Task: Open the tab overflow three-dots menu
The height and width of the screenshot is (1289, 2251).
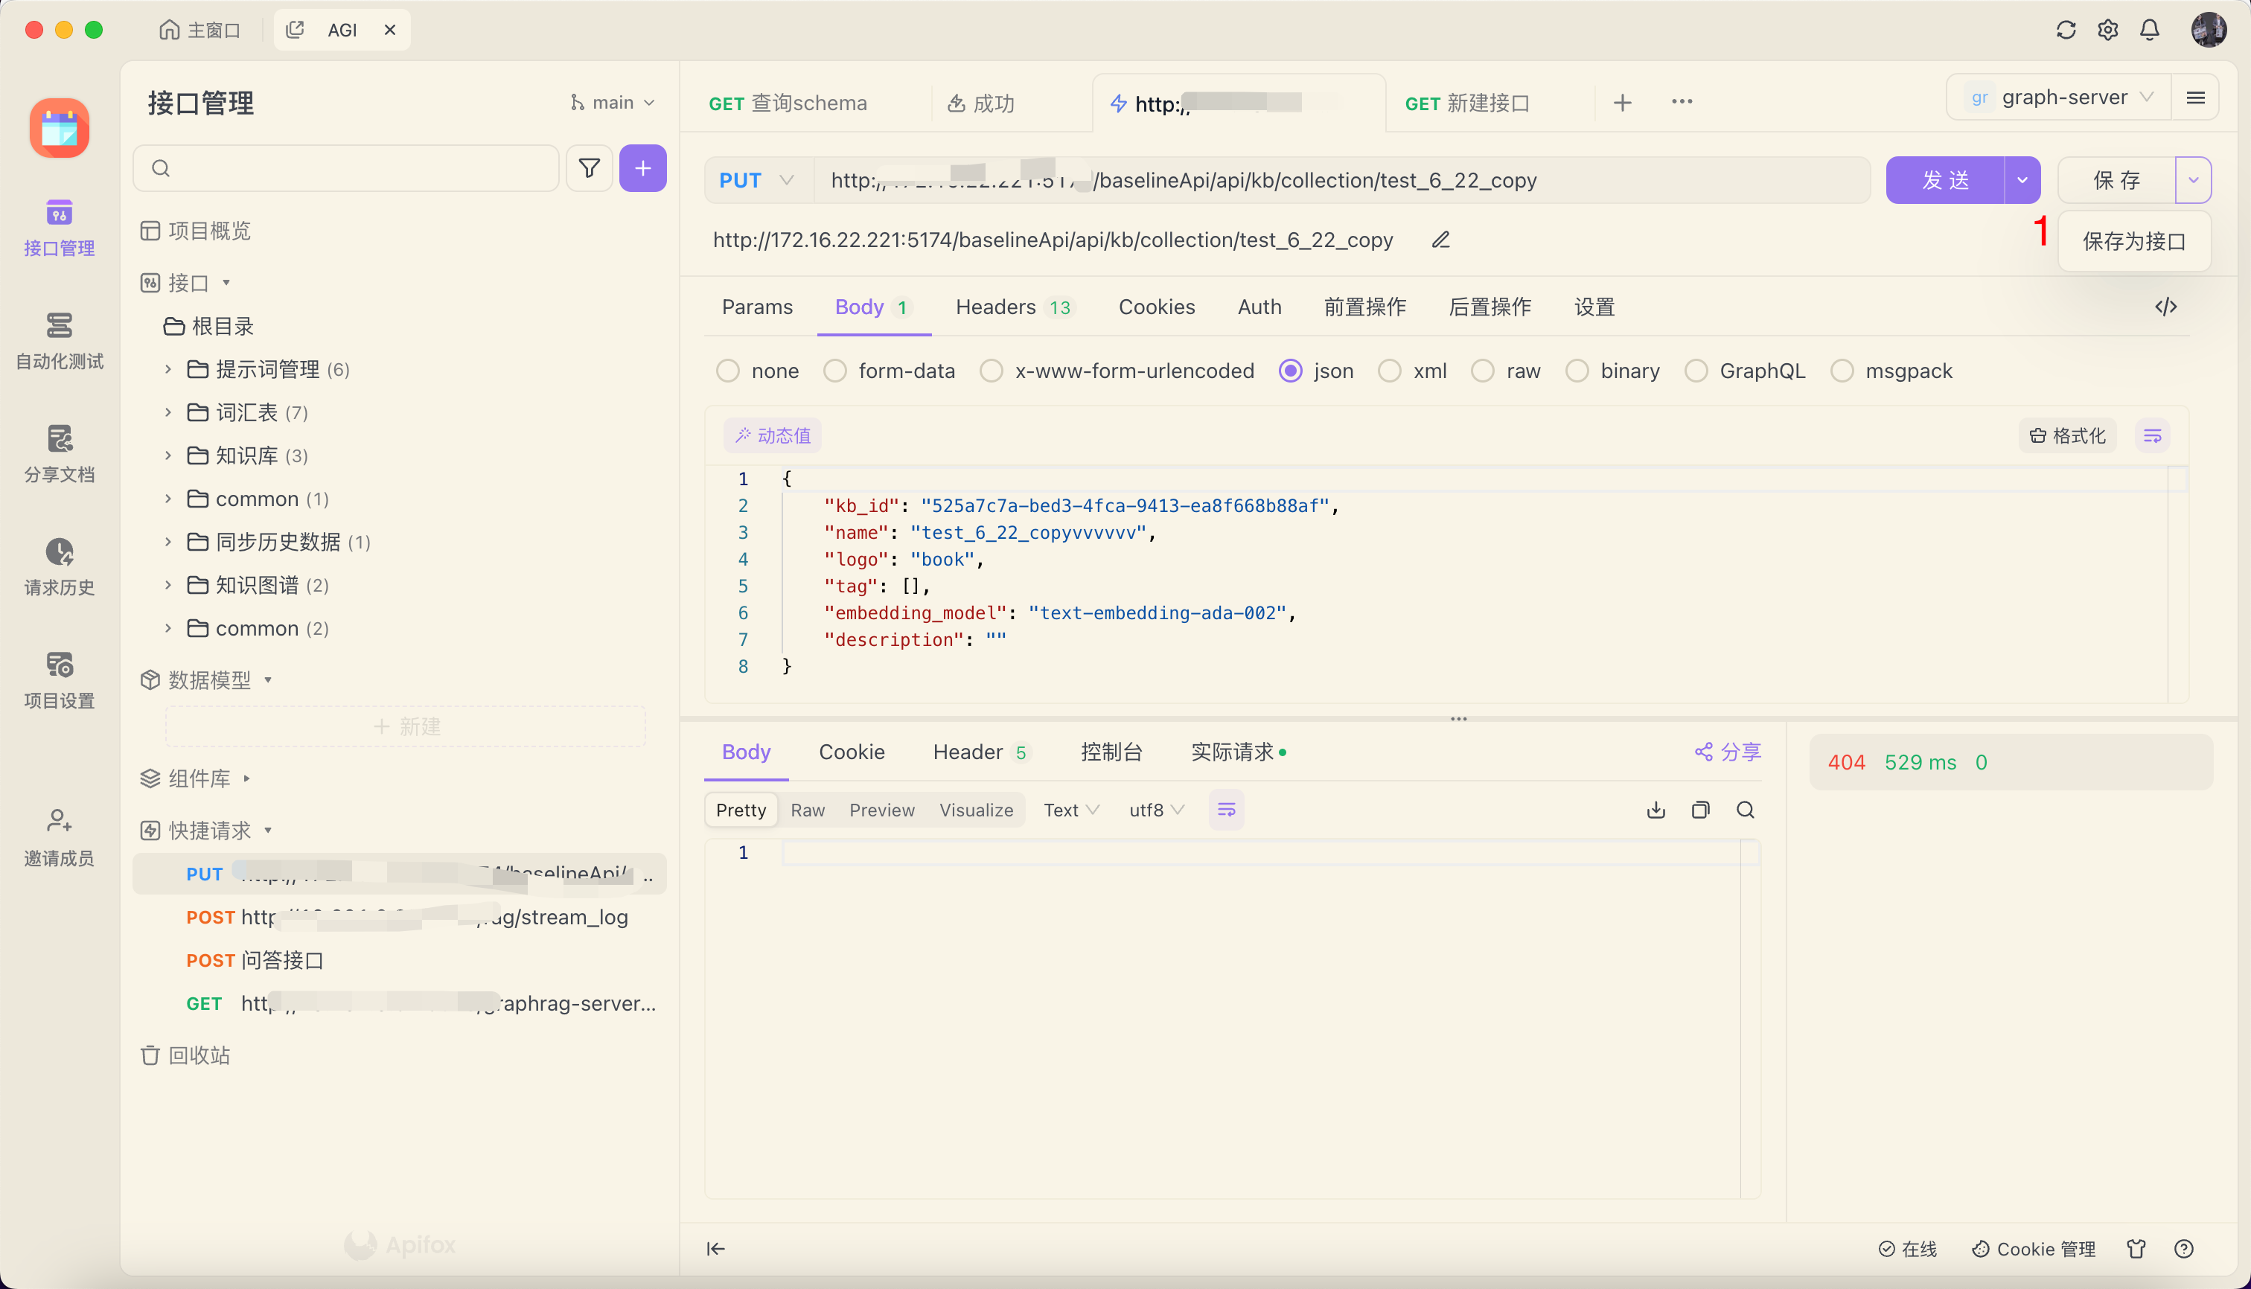Action: pyautogui.click(x=1682, y=103)
